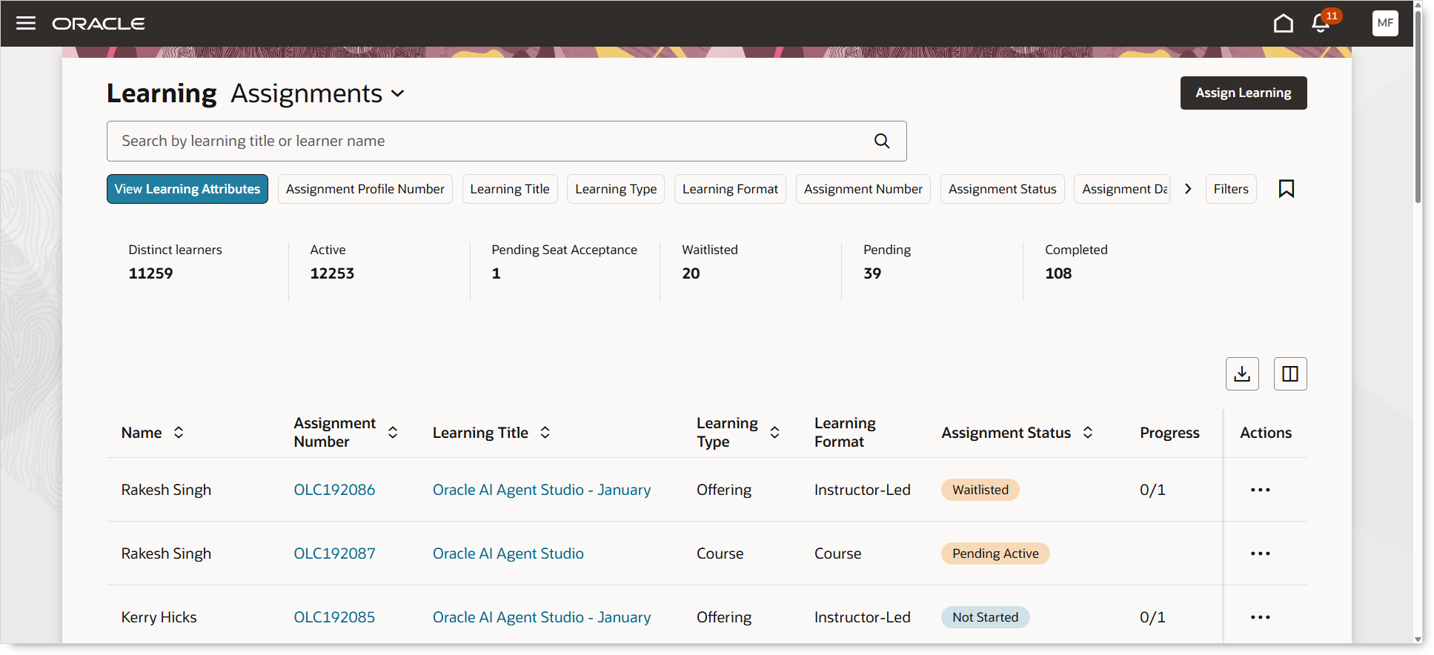
Task: Click the Pending count 39
Action: 872,273
